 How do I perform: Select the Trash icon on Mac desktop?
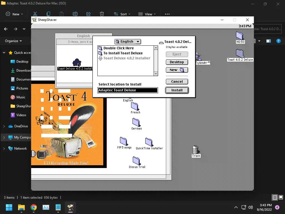(195, 150)
